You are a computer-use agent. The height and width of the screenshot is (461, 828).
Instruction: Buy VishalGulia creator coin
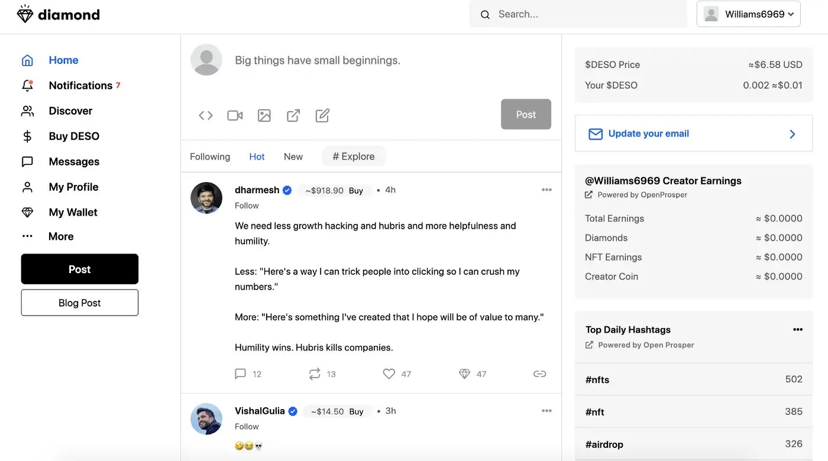point(356,411)
